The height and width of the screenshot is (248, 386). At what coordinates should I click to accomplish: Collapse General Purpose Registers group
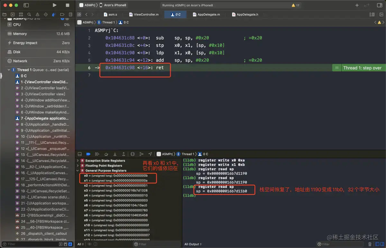click(x=78, y=170)
